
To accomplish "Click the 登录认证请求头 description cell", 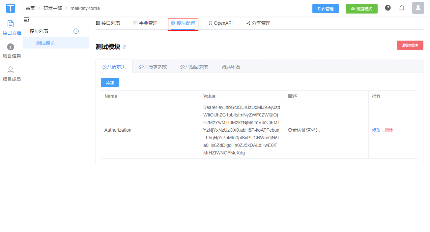I will pyautogui.click(x=326, y=130).
